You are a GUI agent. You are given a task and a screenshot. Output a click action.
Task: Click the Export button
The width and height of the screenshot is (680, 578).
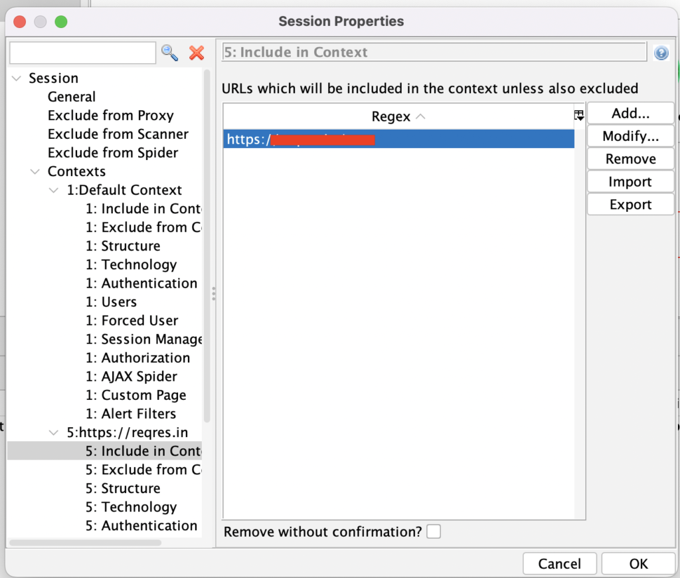tap(630, 205)
